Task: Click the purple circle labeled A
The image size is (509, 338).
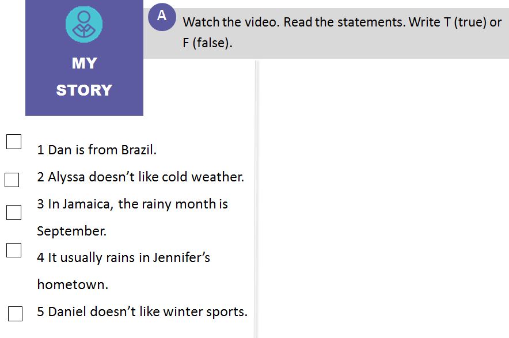Action: coord(162,16)
